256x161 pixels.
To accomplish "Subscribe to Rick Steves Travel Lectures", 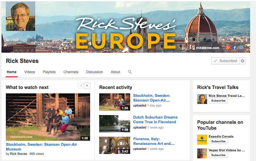I will pos(218,101).
